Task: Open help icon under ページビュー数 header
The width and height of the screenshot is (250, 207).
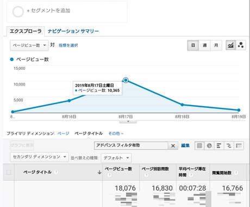Action: (x=109, y=175)
